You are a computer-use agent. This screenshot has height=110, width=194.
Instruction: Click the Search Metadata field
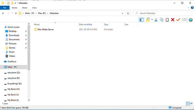tap(163, 13)
